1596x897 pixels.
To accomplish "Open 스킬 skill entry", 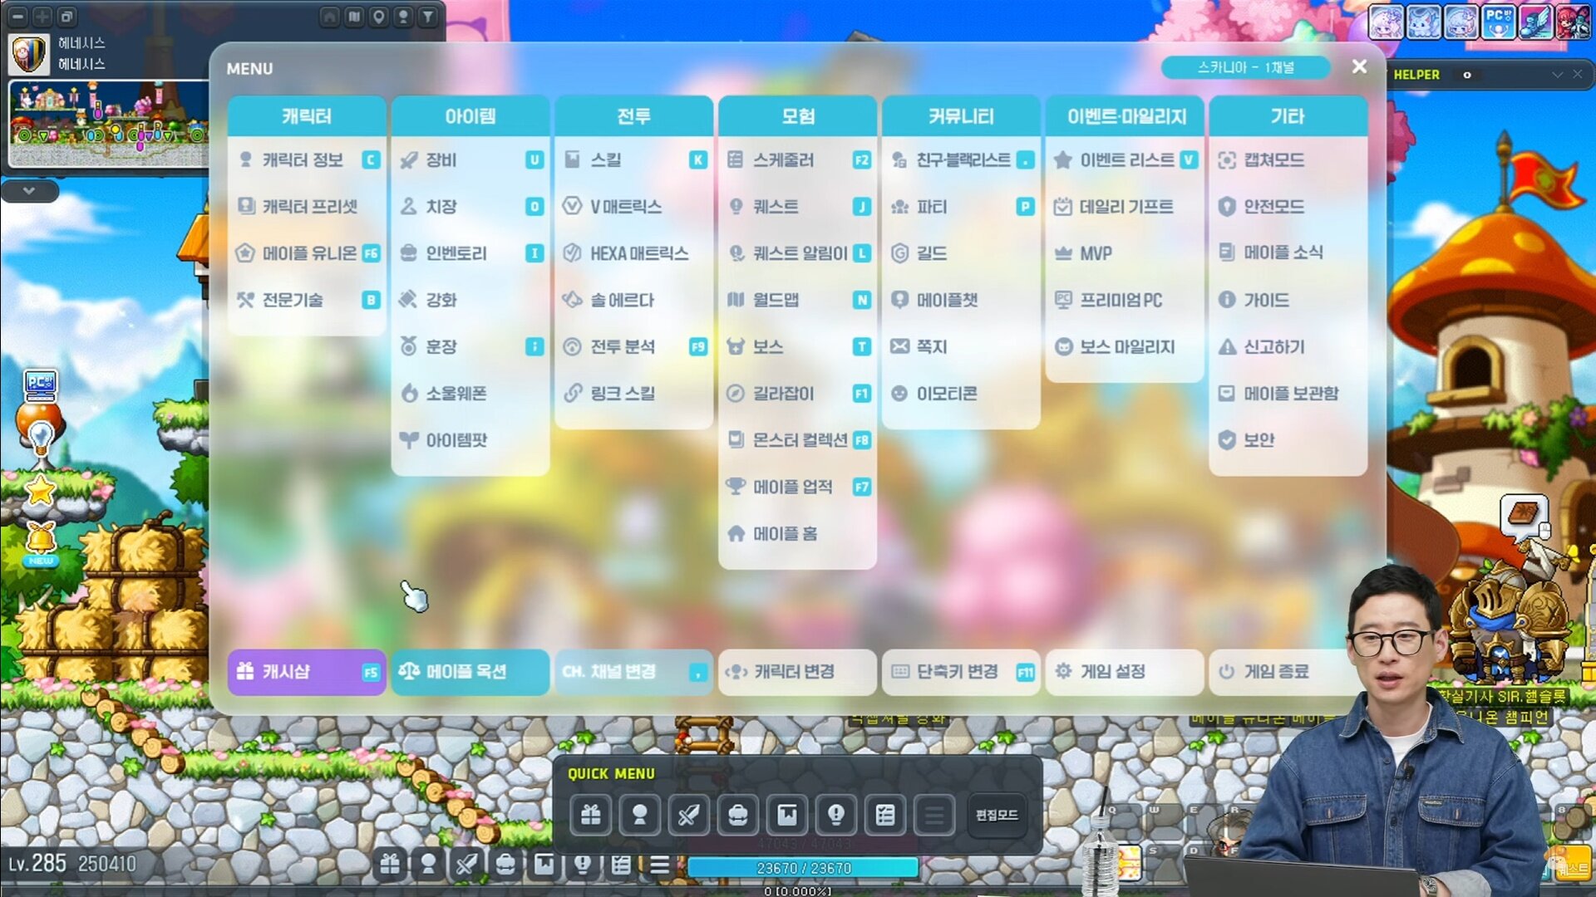I will [x=633, y=159].
